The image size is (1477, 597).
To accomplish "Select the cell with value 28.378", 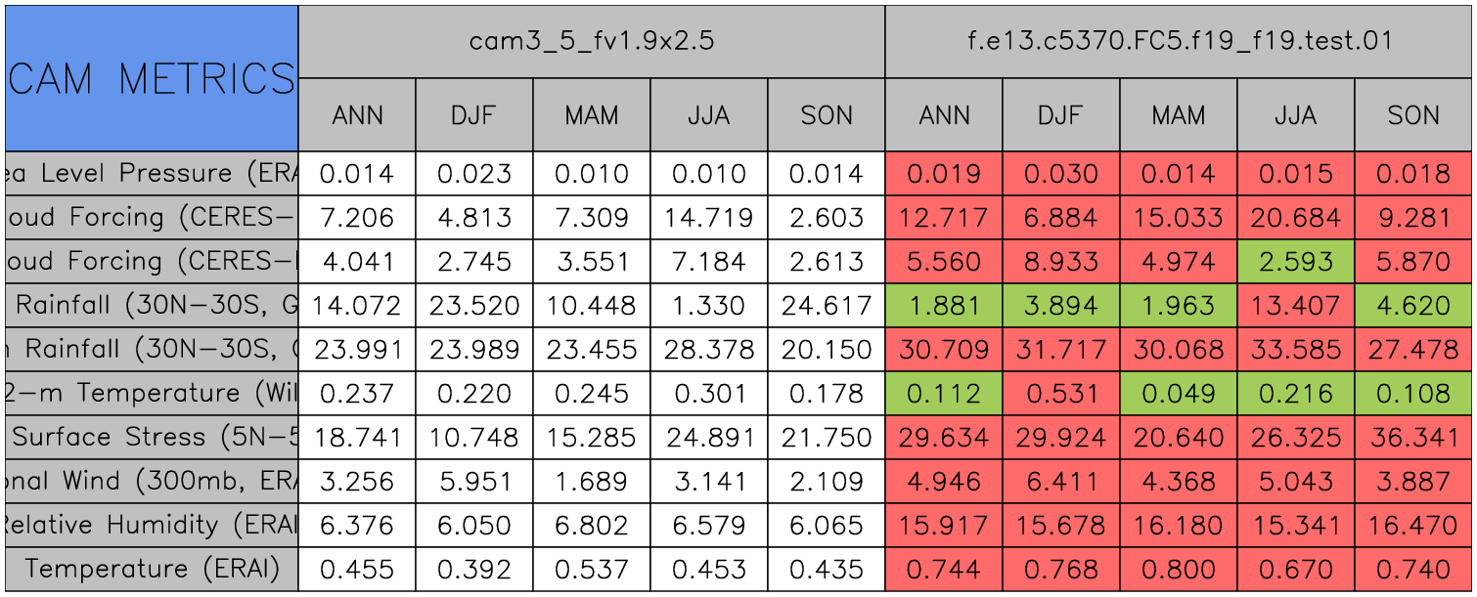I will point(708,350).
